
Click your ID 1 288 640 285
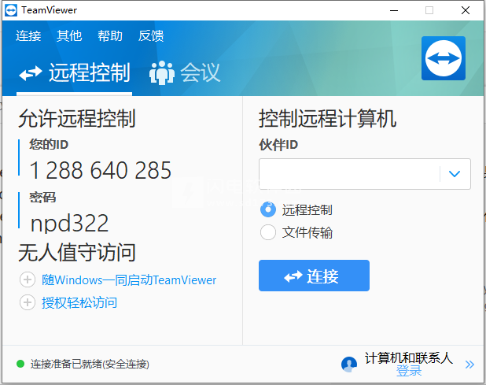click(101, 170)
